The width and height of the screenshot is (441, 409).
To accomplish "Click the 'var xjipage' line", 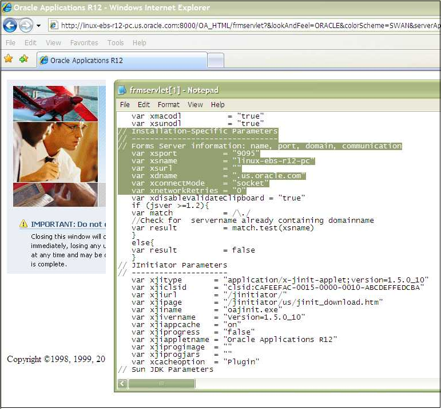I will pyautogui.click(x=257, y=302).
